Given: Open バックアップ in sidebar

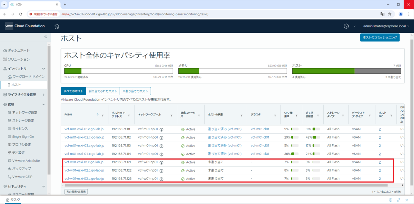Looking at the screenshot, I should coord(21,169).
